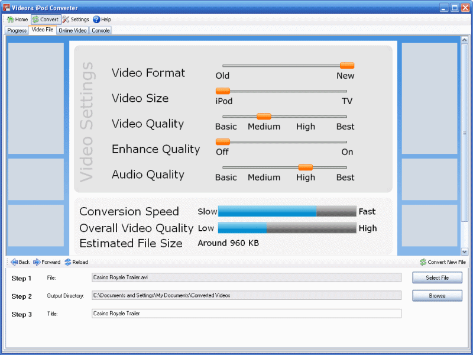Click "Best" under the Audio Quality slider
This screenshot has height=355, width=473.
pyautogui.click(x=345, y=177)
